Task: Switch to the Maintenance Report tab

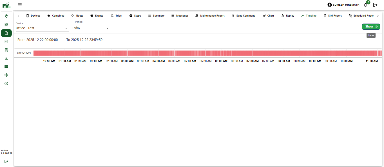Action: pyautogui.click(x=210, y=16)
